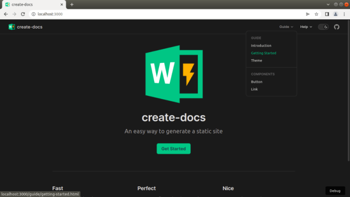
Task: Select the create-docs browser tab
Action: [34, 4]
